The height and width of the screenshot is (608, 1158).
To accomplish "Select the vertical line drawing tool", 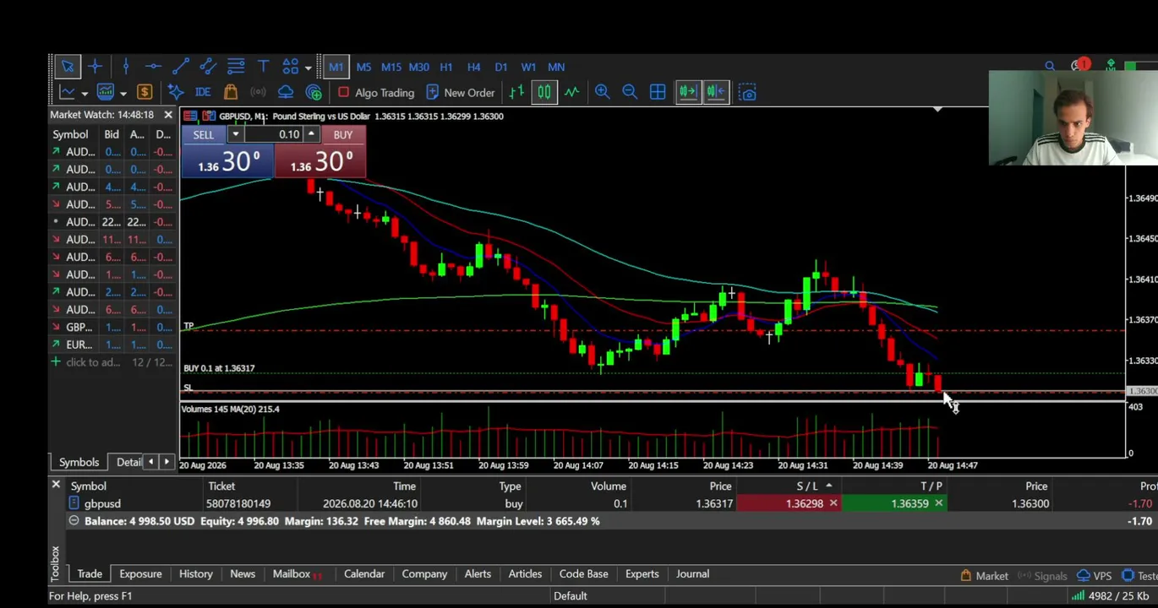I will [x=125, y=67].
